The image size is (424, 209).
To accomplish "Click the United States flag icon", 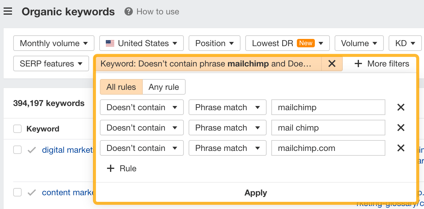I will (x=110, y=43).
